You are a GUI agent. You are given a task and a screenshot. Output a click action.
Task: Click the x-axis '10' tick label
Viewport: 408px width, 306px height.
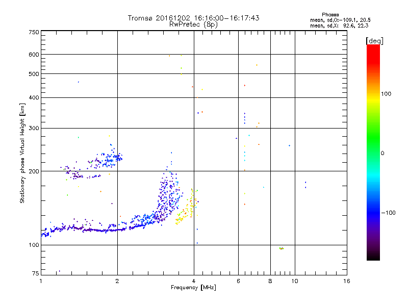pyautogui.click(x=295, y=281)
